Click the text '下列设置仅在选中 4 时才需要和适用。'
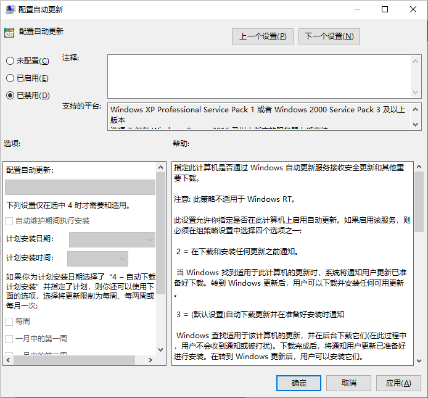 point(68,205)
